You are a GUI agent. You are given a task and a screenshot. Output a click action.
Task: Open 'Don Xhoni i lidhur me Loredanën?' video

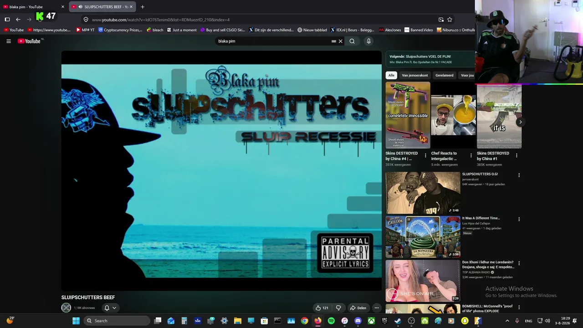point(488,265)
